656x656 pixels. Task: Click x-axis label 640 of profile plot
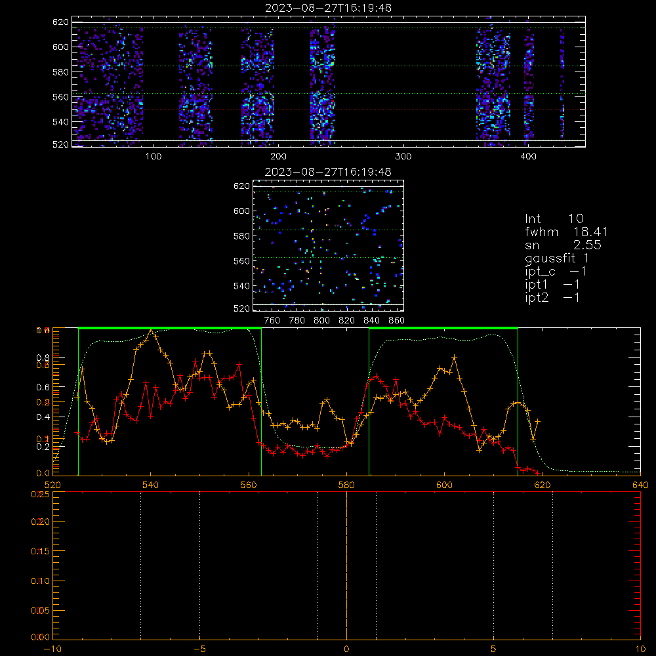tap(640, 485)
